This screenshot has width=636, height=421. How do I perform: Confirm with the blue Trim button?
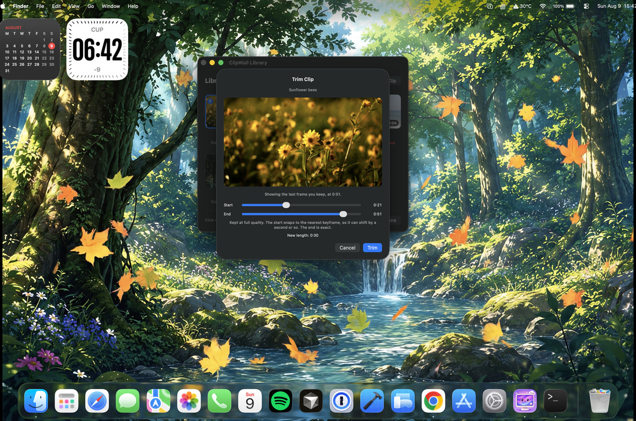(x=373, y=248)
